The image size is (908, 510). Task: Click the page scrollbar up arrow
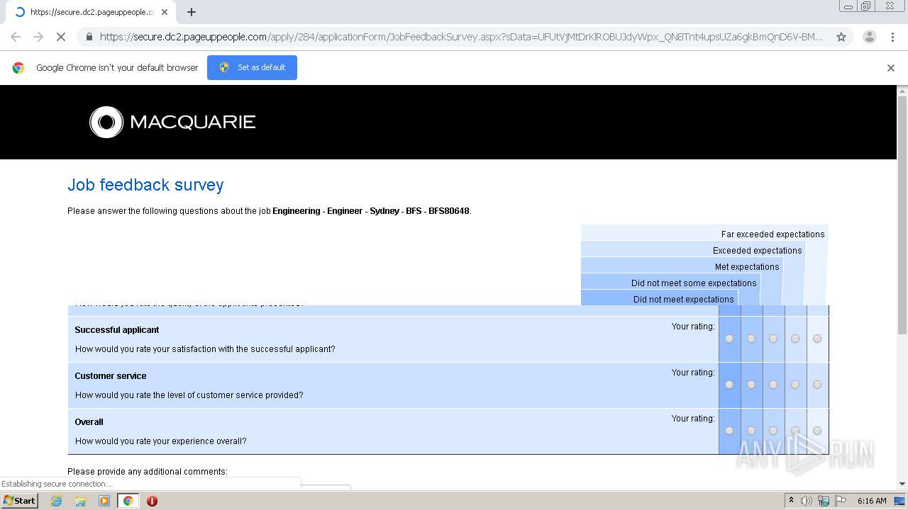point(902,91)
